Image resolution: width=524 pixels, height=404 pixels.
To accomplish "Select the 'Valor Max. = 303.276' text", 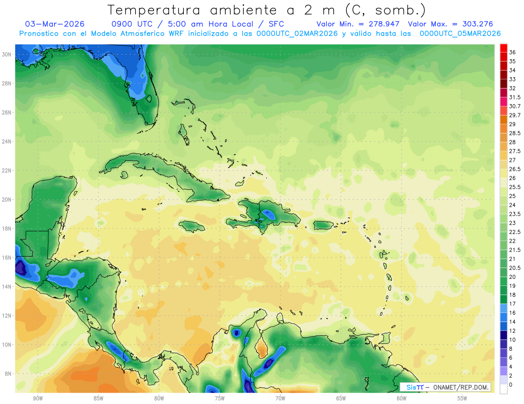I will tap(450, 24).
